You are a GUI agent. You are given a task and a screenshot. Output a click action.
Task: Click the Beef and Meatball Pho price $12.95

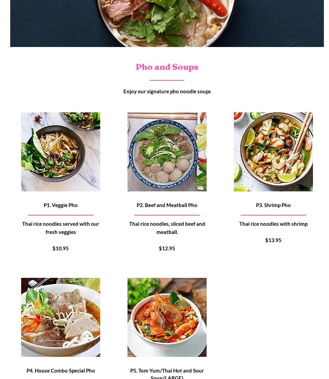167,249
